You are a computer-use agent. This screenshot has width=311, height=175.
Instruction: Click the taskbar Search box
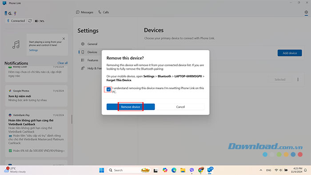point(129,170)
